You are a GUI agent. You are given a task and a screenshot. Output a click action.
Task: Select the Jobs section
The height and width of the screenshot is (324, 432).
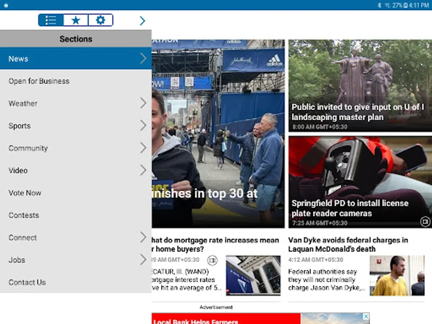click(x=76, y=260)
